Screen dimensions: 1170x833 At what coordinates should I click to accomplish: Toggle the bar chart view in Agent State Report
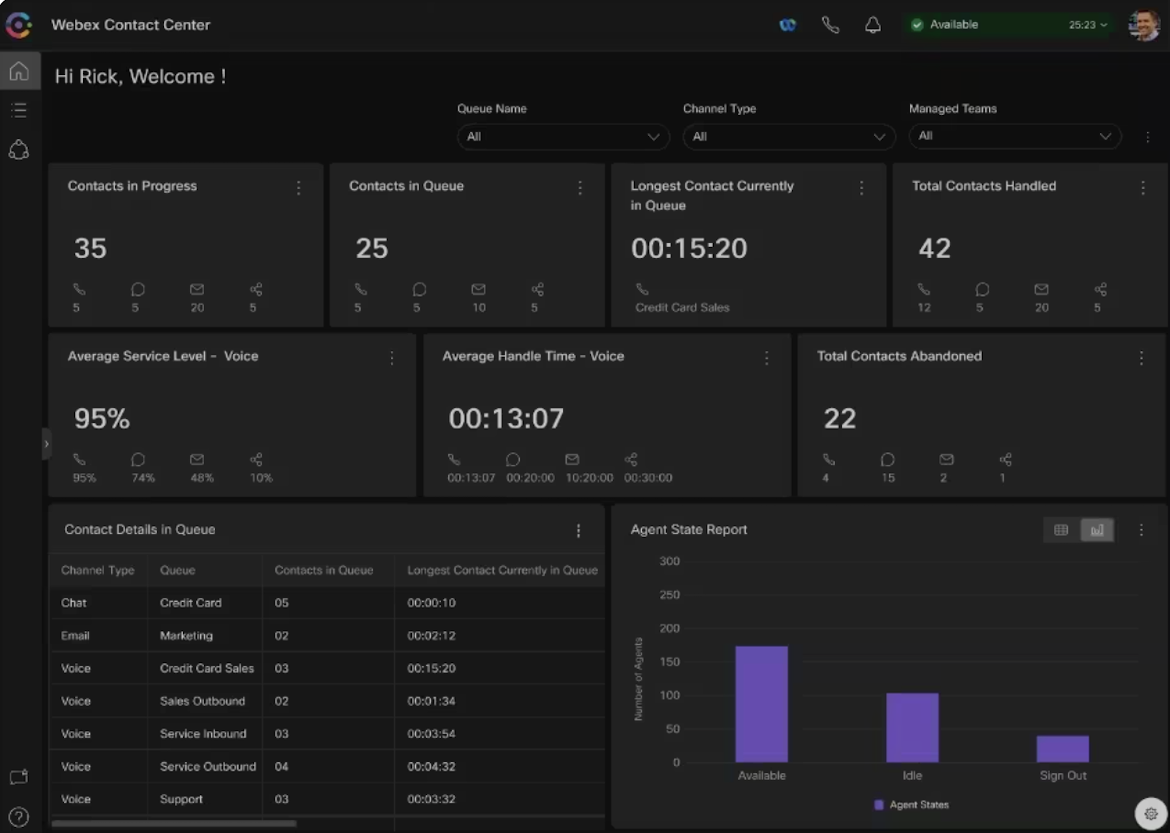pyautogui.click(x=1096, y=530)
